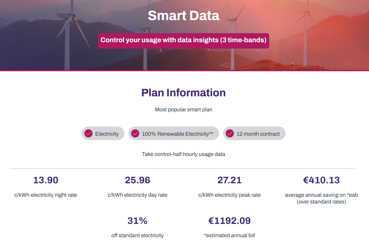Click the Electricity checkmark icon
The image size is (369, 250).
pos(89,134)
